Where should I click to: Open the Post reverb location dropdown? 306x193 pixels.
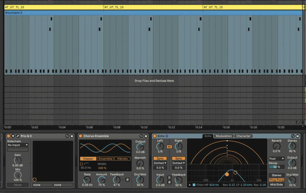(276, 159)
